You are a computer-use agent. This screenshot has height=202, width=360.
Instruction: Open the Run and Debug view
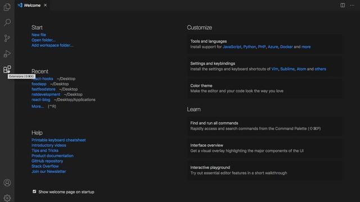[7, 54]
